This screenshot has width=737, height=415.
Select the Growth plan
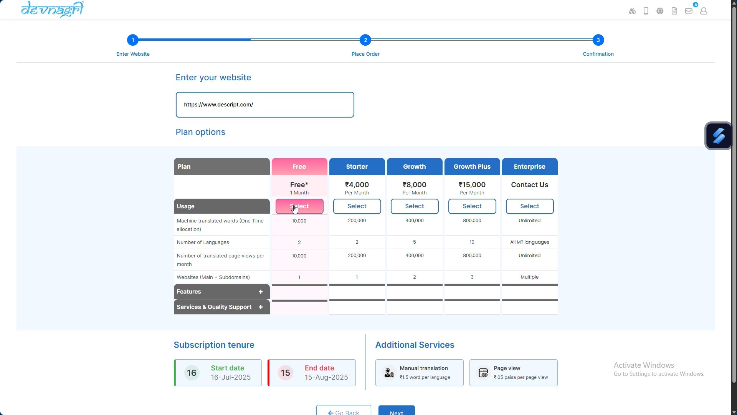pyautogui.click(x=415, y=206)
